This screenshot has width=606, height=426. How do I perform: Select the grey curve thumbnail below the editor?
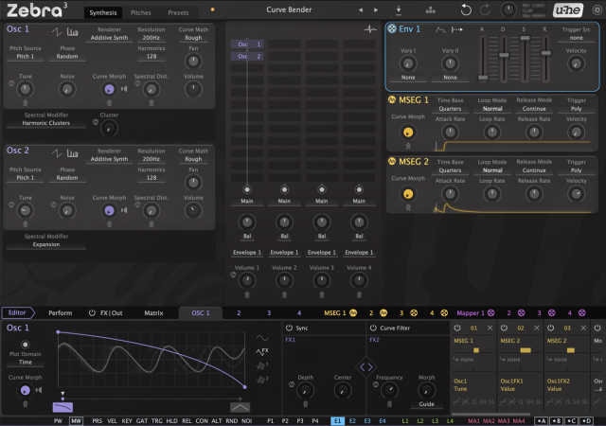(x=240, y=407)
